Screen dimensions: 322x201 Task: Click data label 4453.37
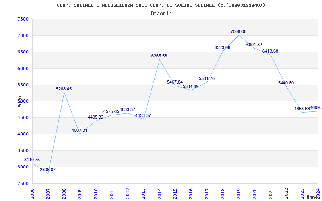coord(143,115)
